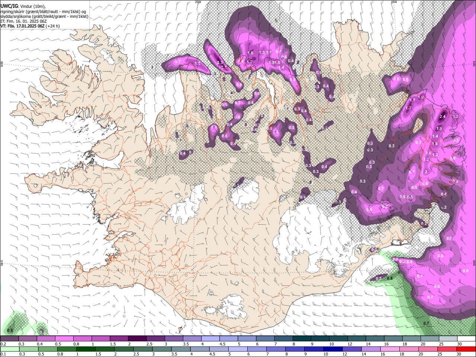Click the 2.3 snowfall value on the map

(220, 62)
